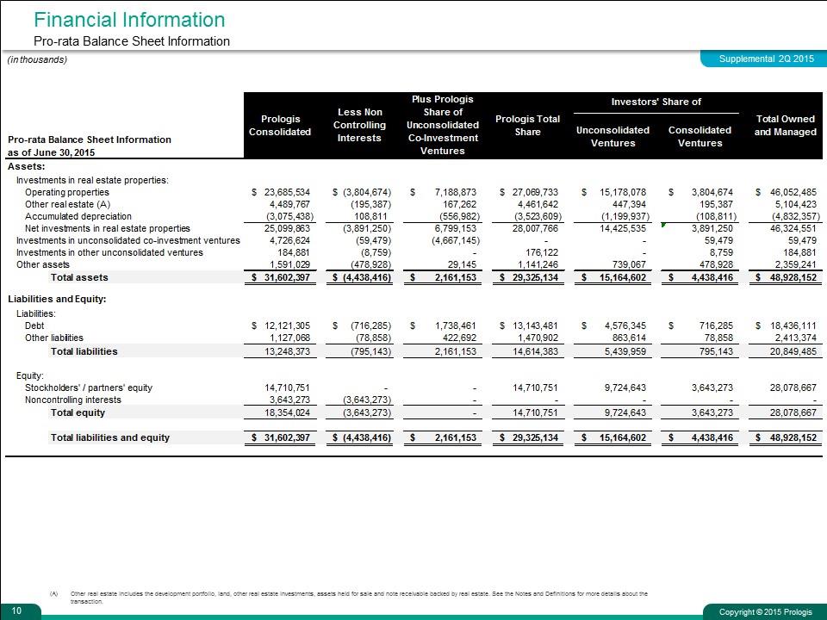Click the "Investors' Share of" group header
The image size is (827, 620).
[656, 102]
